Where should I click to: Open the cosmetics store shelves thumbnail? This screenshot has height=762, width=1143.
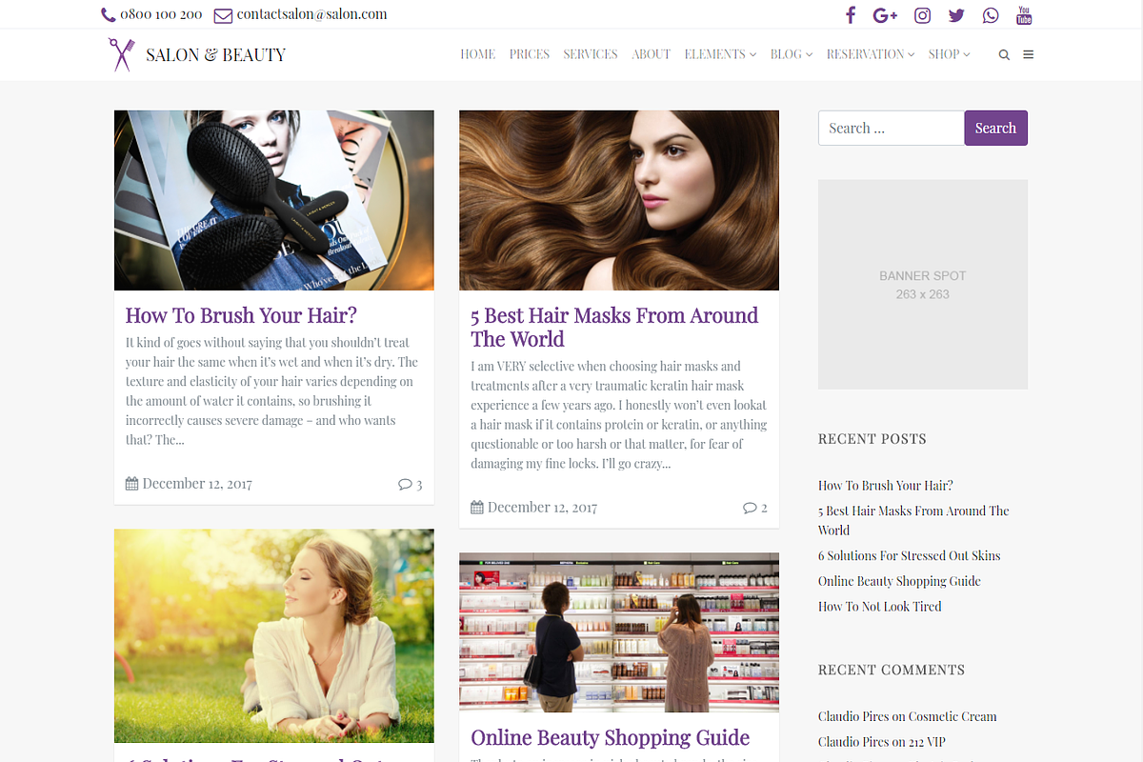[619, 632]
